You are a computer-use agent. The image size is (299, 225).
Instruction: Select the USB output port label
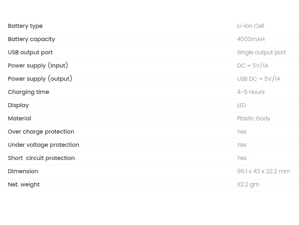click(30, 52)
